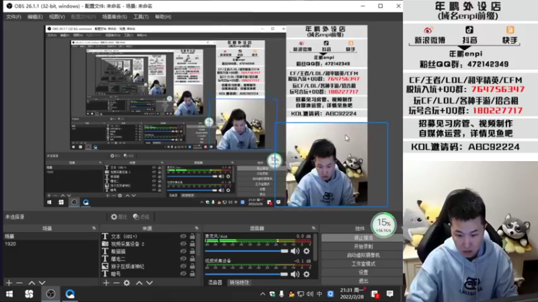
Task: Pop out the mixer dock via header icon
Action: click(313, 228)
